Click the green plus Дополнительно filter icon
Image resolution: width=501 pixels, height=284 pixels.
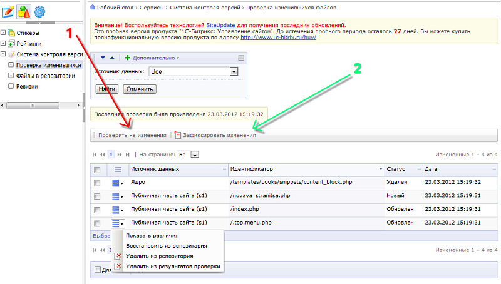(x=128, y=58)
